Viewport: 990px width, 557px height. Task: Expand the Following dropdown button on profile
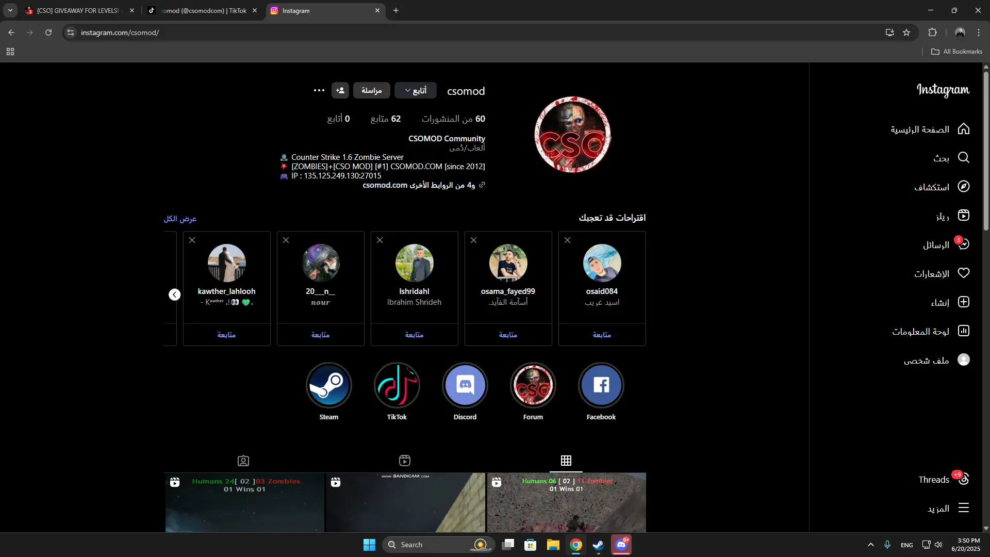coord(416,90)
